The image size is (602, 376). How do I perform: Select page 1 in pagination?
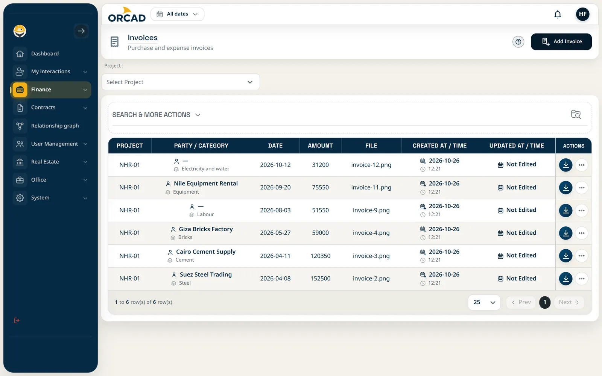[544, 302]
